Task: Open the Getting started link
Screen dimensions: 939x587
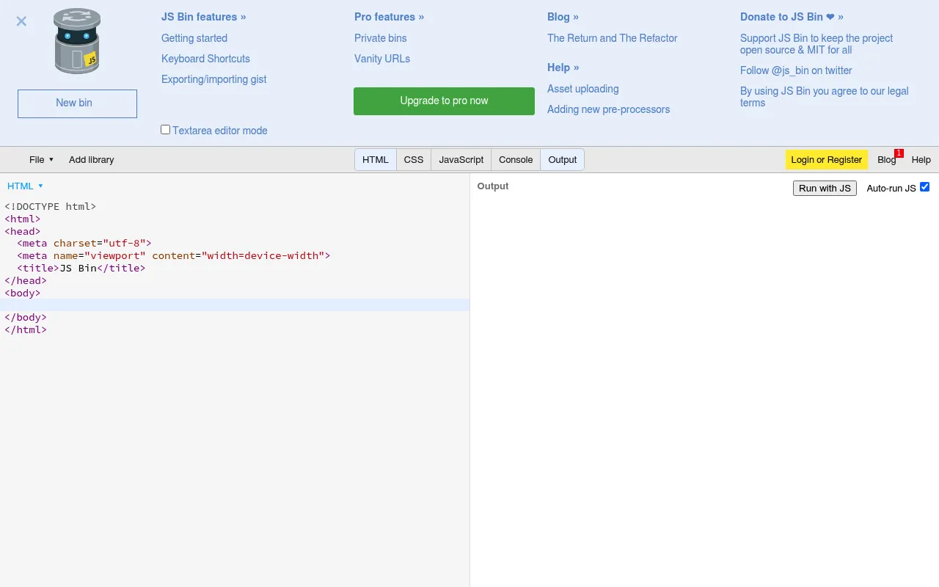Action: pyautogui.click(x=194, y=38)
